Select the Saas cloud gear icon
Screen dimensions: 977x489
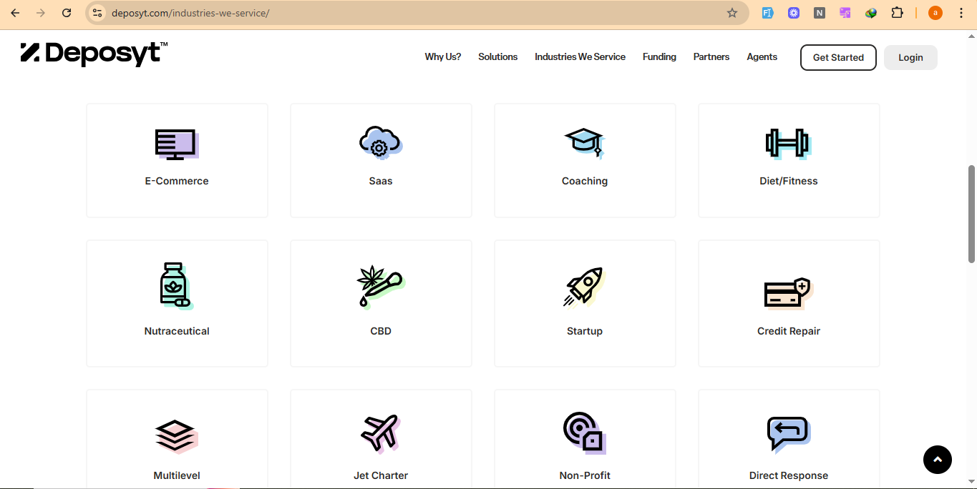coord(380,142)
